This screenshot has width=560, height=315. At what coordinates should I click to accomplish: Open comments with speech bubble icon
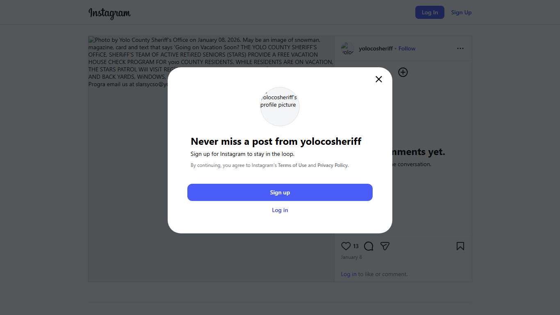(x=369, y=246)
